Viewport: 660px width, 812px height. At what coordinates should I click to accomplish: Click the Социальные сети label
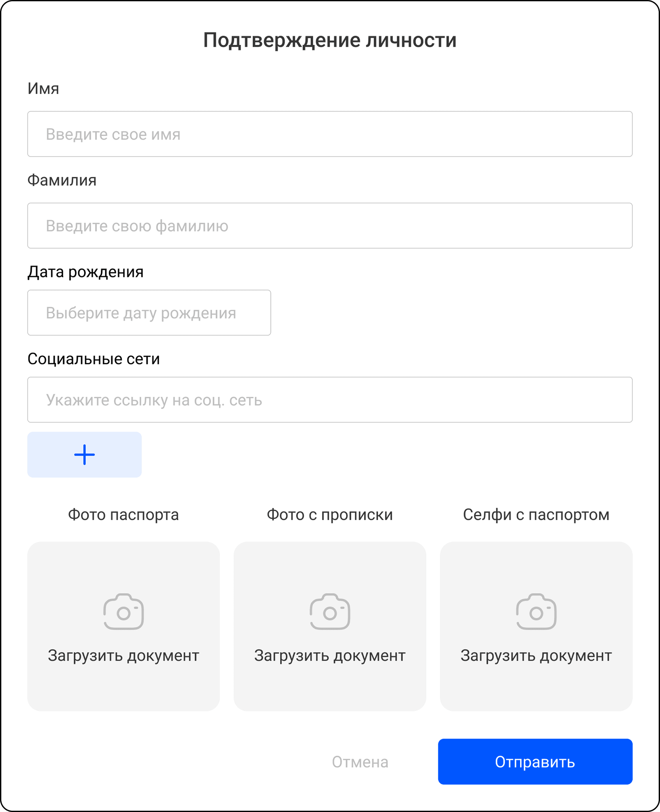(x=93, y=359)
